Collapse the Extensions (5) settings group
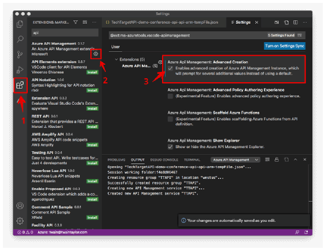The width and height of the screenshot is (324, 249). [116, 59]
